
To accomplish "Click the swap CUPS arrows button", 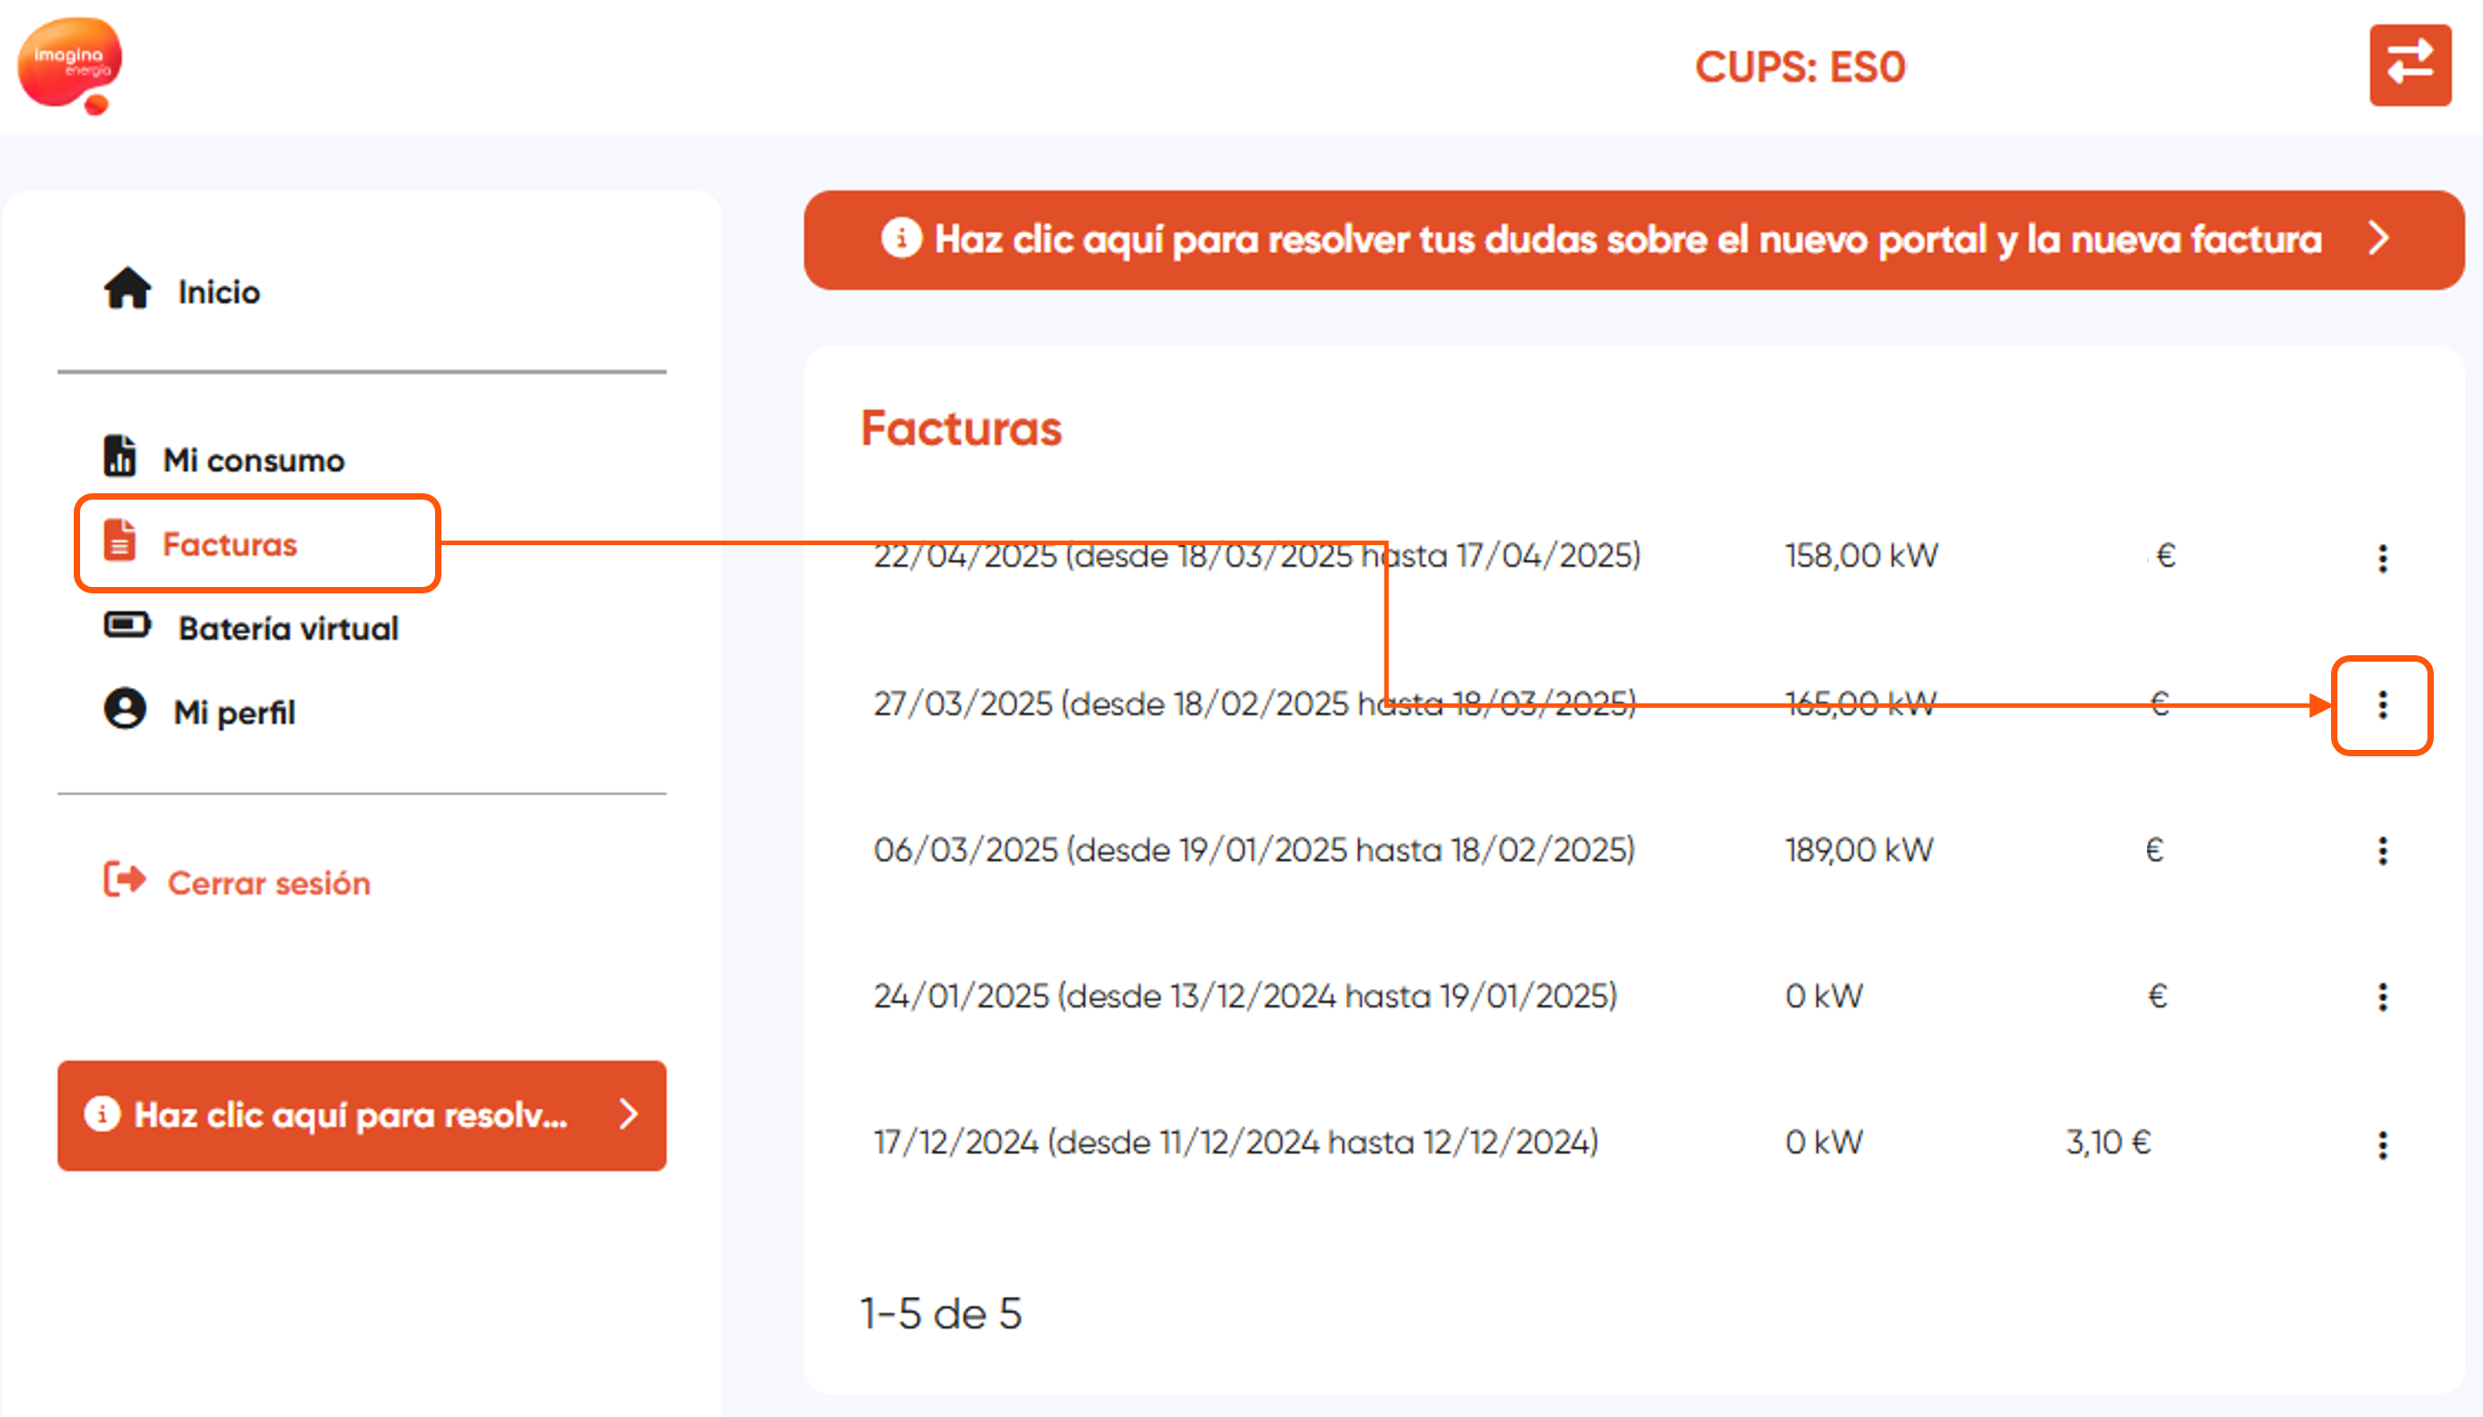I will (2409, 66).
